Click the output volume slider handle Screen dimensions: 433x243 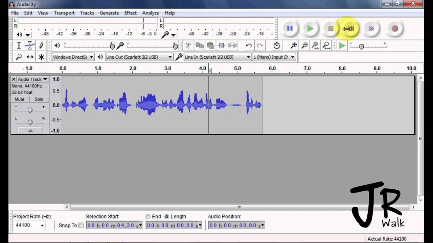(112, 46)
